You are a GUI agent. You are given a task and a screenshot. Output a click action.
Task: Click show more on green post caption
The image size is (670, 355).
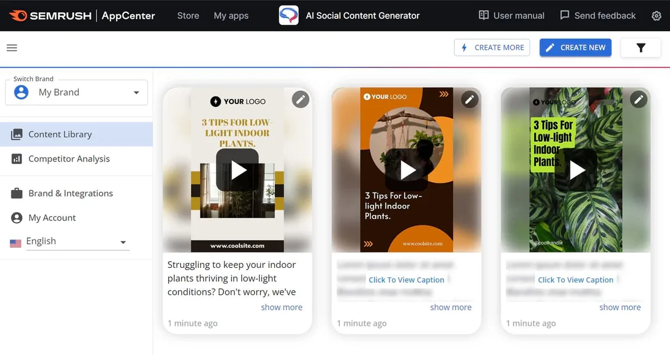pyautogui.click(x=620, y=307)
